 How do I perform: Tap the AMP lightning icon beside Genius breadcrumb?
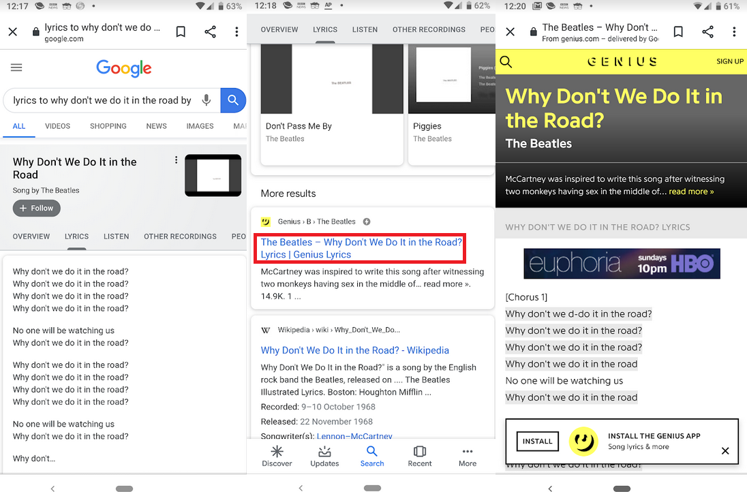(x=367, y=221)
